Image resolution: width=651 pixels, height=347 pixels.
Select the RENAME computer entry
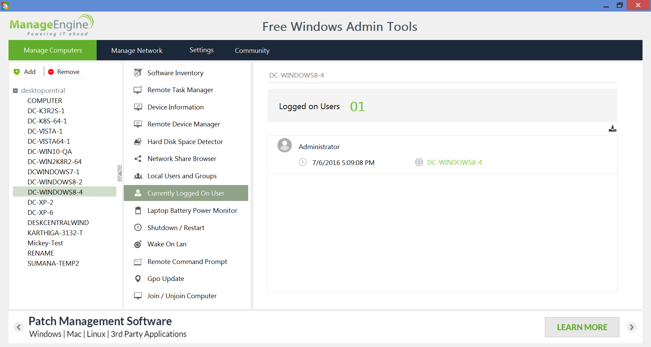pos(41,253)
